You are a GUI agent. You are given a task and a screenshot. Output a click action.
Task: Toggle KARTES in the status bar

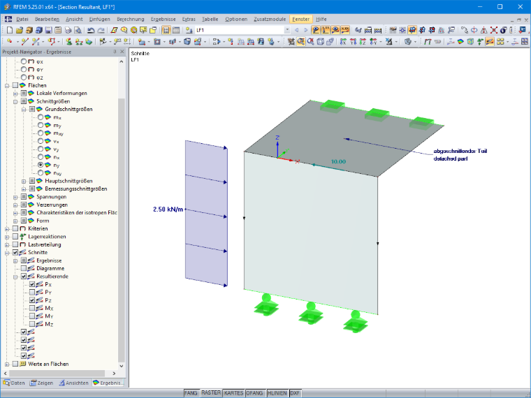click(233, 393)
